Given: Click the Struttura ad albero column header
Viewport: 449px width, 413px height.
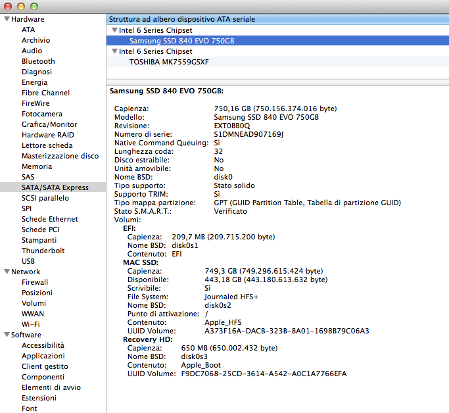Looking at the screenshot, I should pos(277,19).
